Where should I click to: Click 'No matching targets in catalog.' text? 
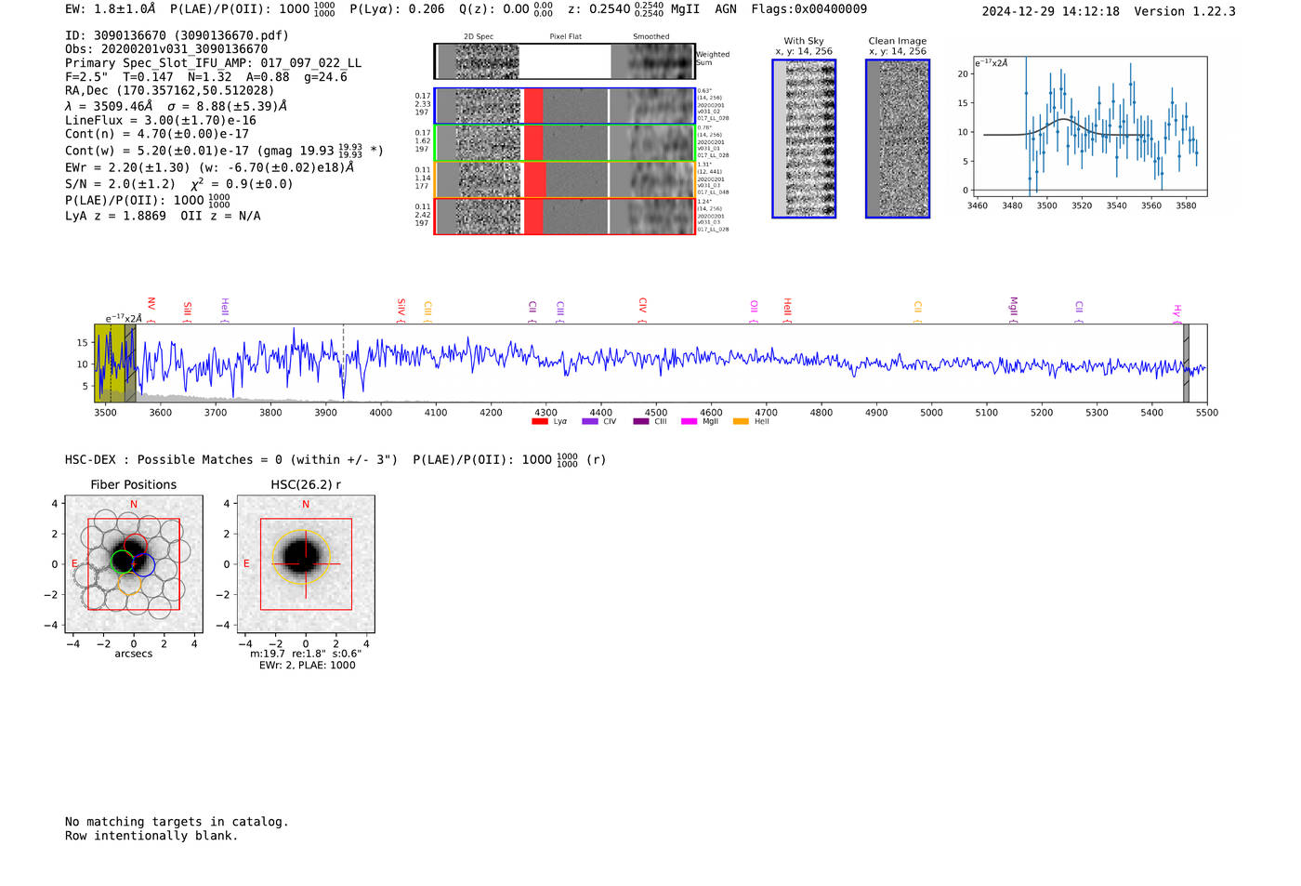(x=177, y=822)
